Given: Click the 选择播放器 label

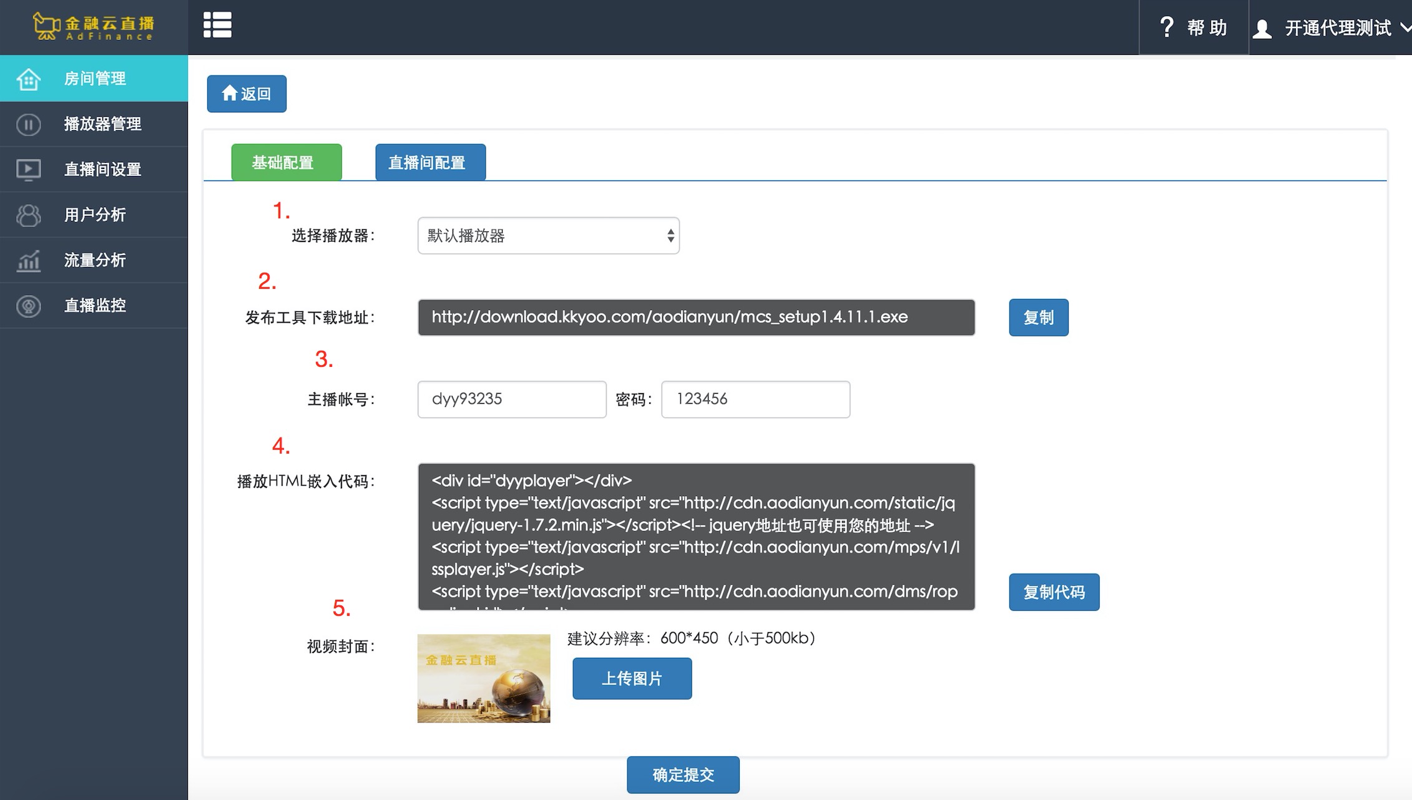Looking at the screenshot, I should pyautogui.click(x=333, y=236).
